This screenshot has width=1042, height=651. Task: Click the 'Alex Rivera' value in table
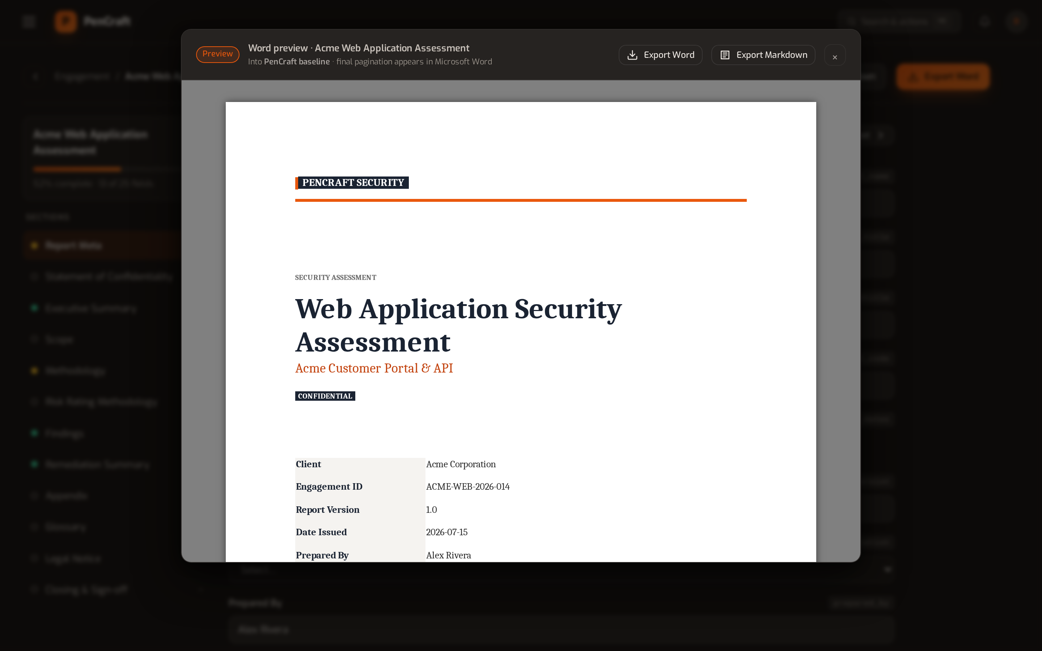coord(448,556)
